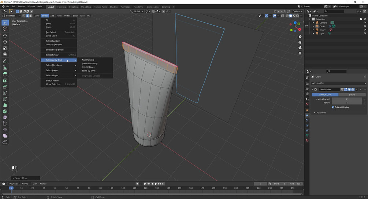Click the Levels Viewport value field
The height and width of the screenshot is (199, 368).
[x=347, y=99]
